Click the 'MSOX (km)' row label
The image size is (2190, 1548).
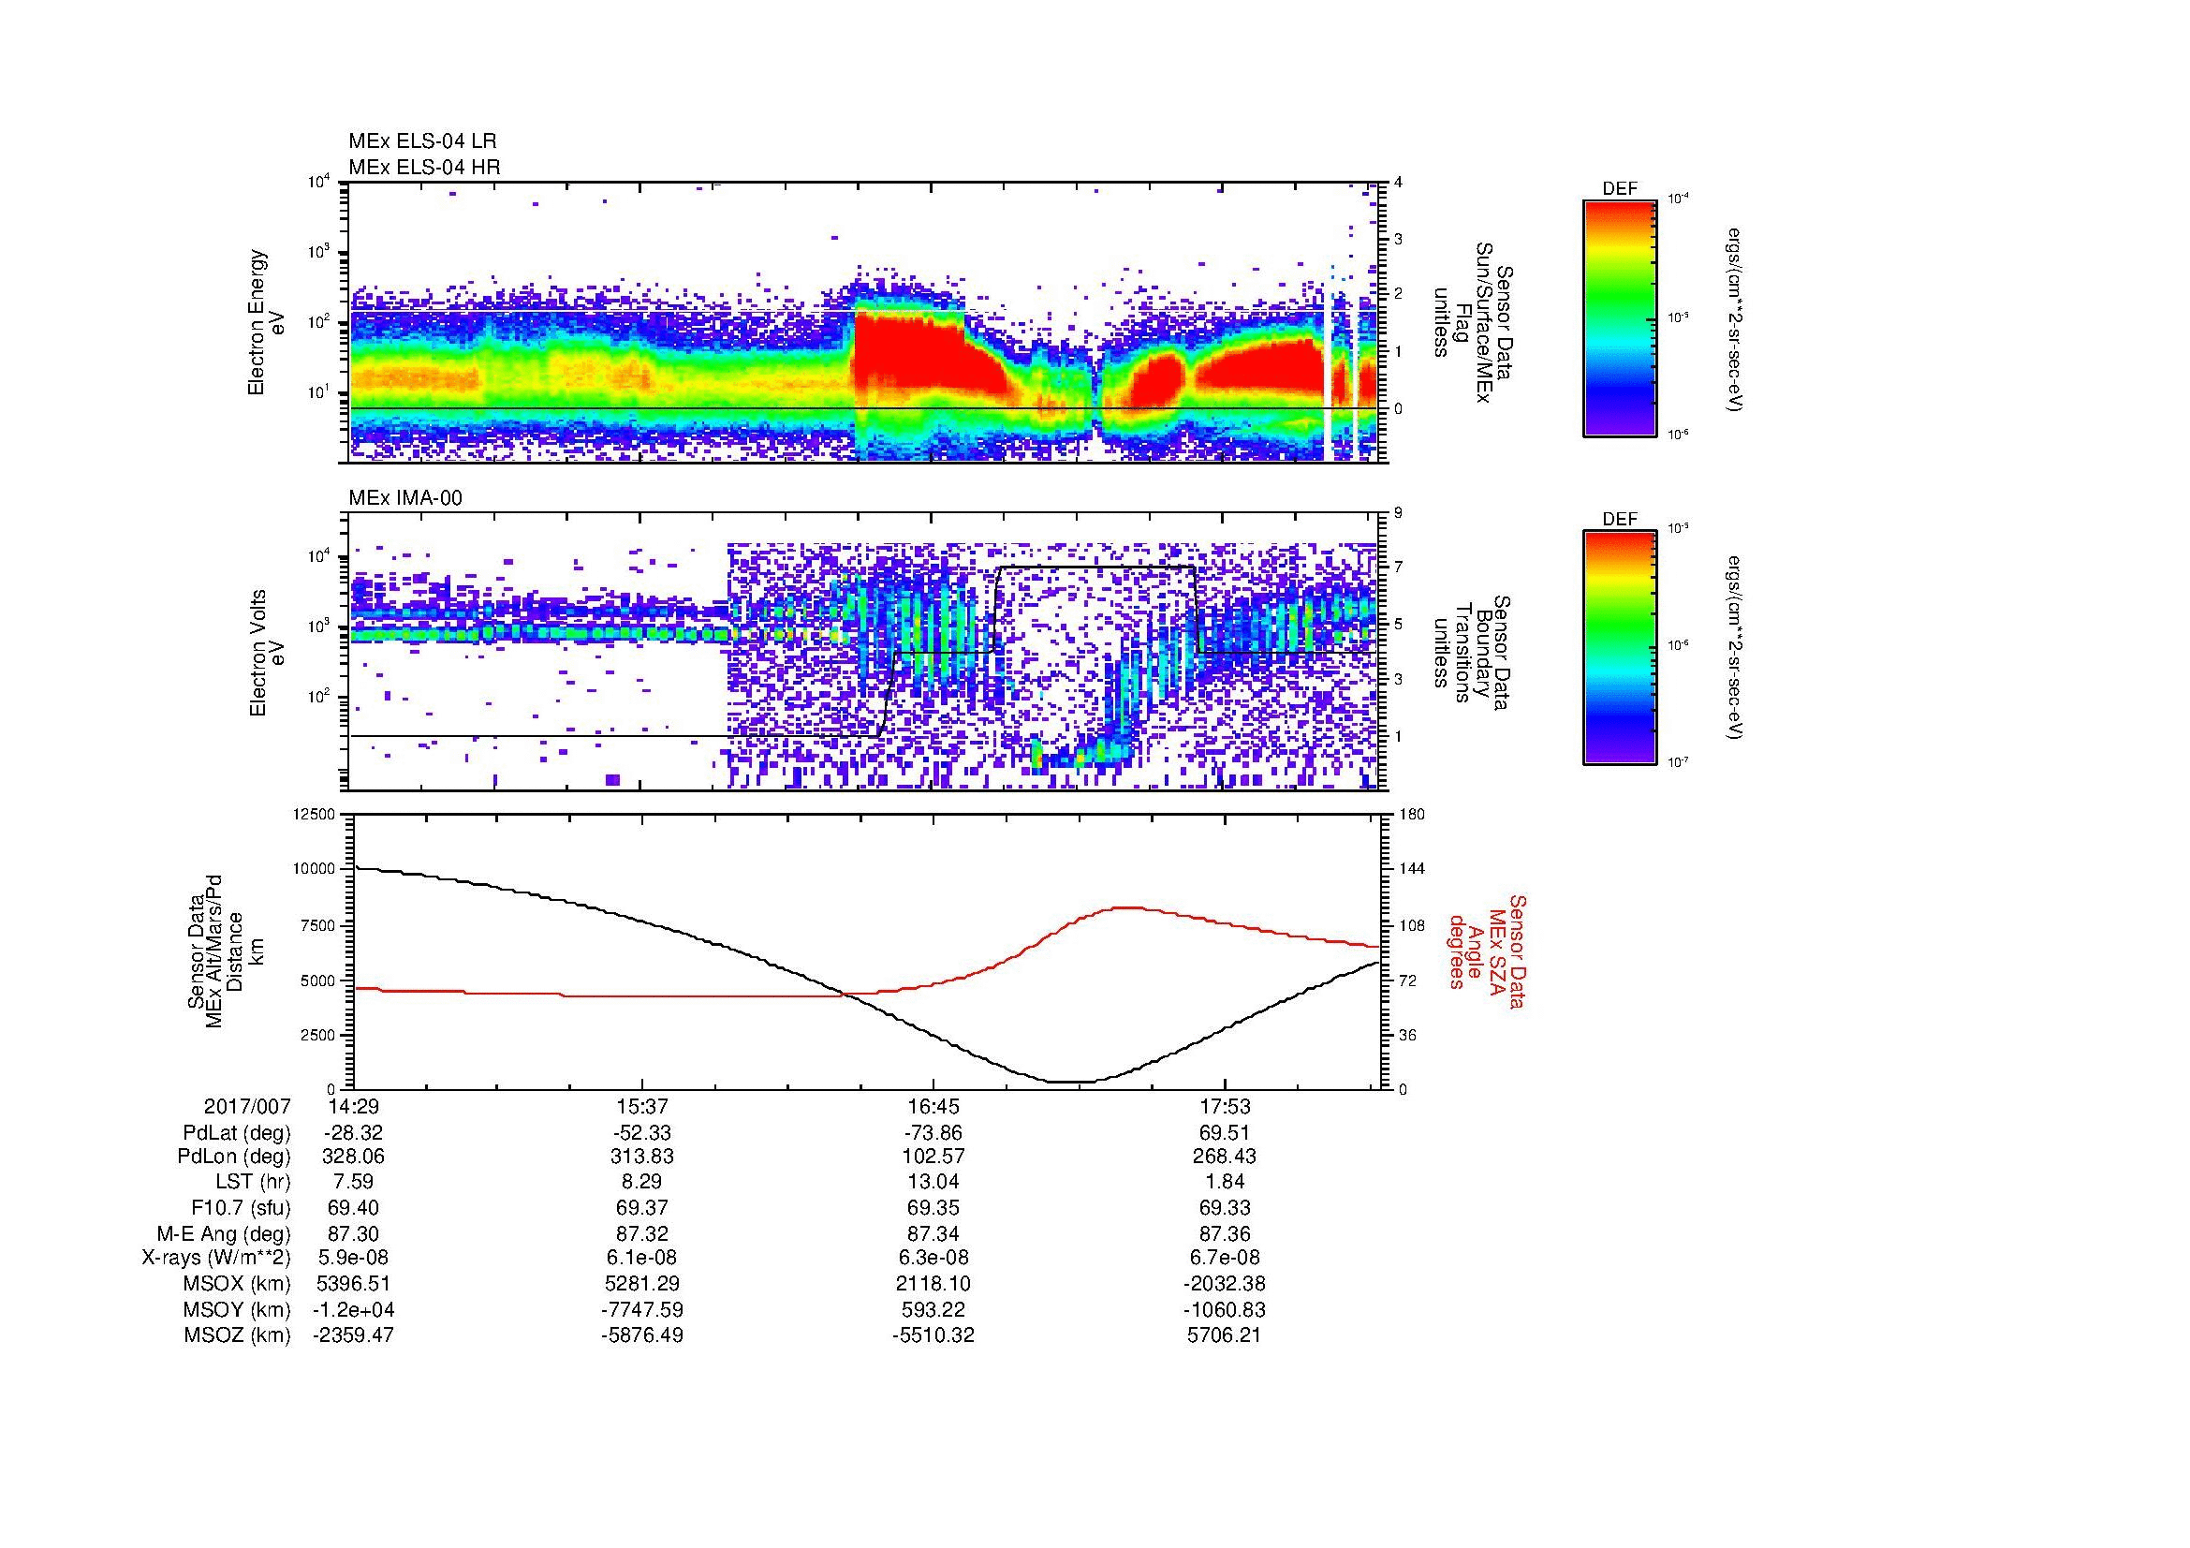pyautogui.click(x=237, y=1285)
